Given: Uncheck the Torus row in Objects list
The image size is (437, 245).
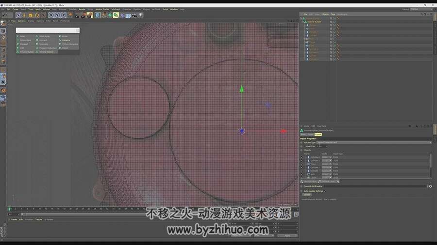Looking at the screenshot, I should [x=301, y=164].
